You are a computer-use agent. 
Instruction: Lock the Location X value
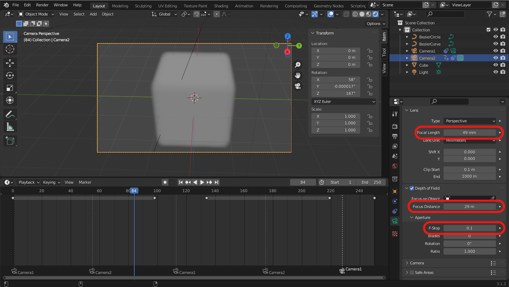pyautogui.click(x=370, y=51)
